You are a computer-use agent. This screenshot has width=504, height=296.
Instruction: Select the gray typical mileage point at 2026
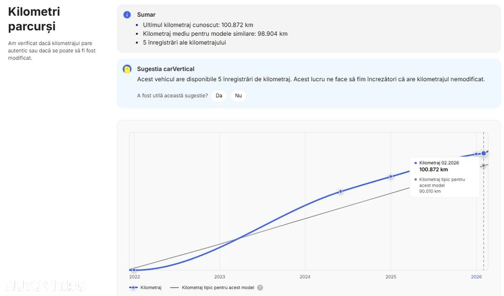point(483,165)
